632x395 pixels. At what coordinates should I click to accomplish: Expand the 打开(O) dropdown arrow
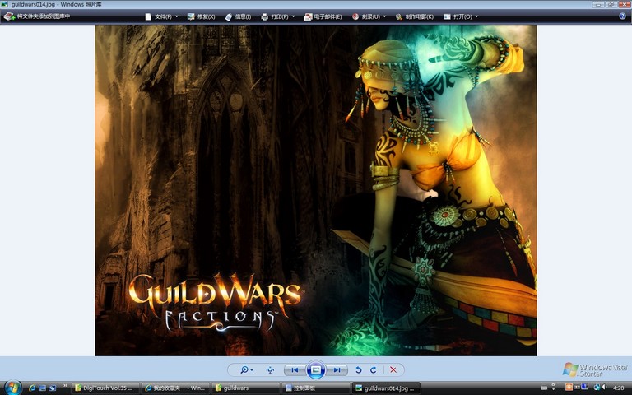(x=476, y=16)
